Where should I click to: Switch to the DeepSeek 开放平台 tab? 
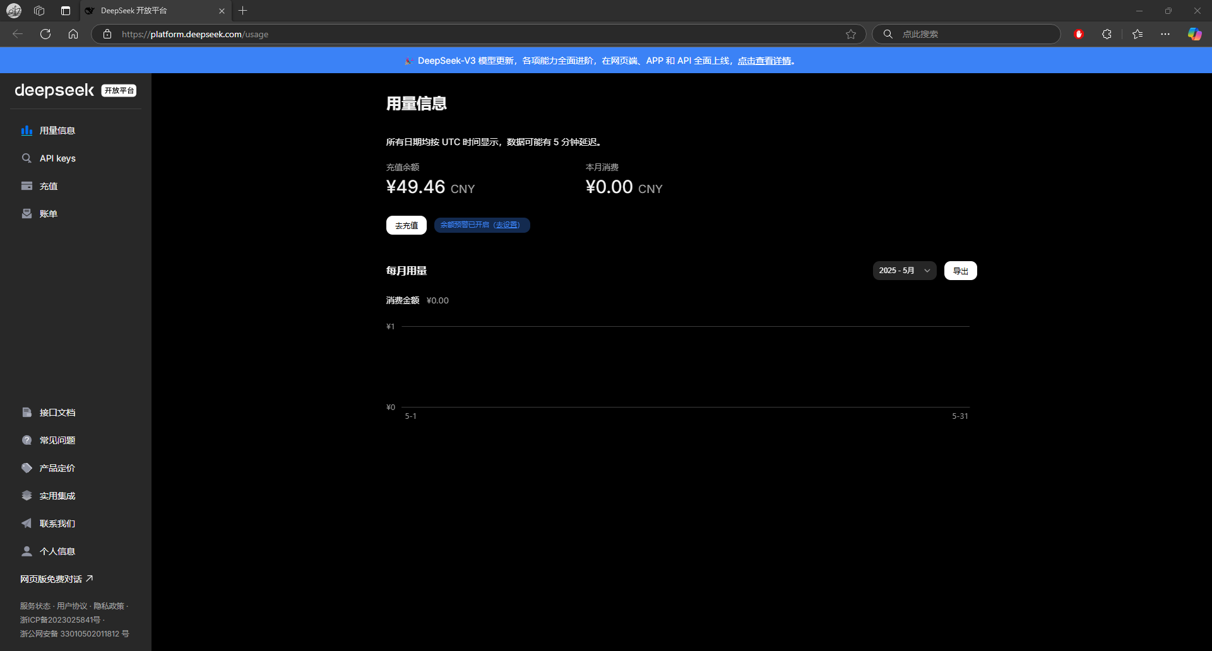[x=155, y=11]
